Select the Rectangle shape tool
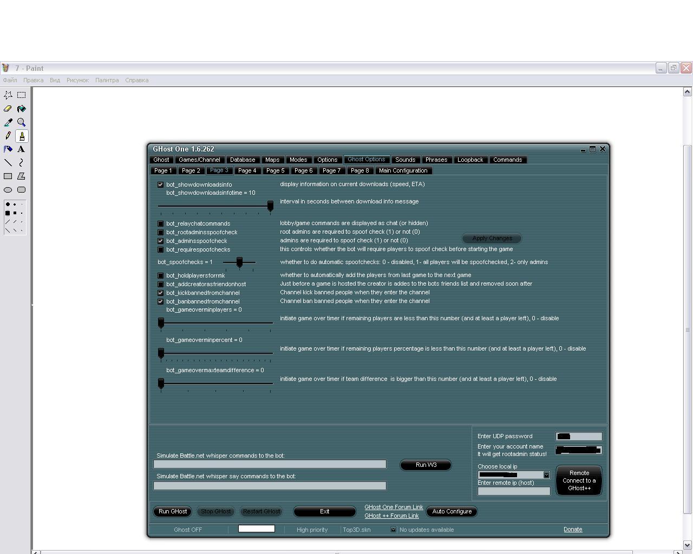The width and height of the screenshot is (693, 554). 8,176
